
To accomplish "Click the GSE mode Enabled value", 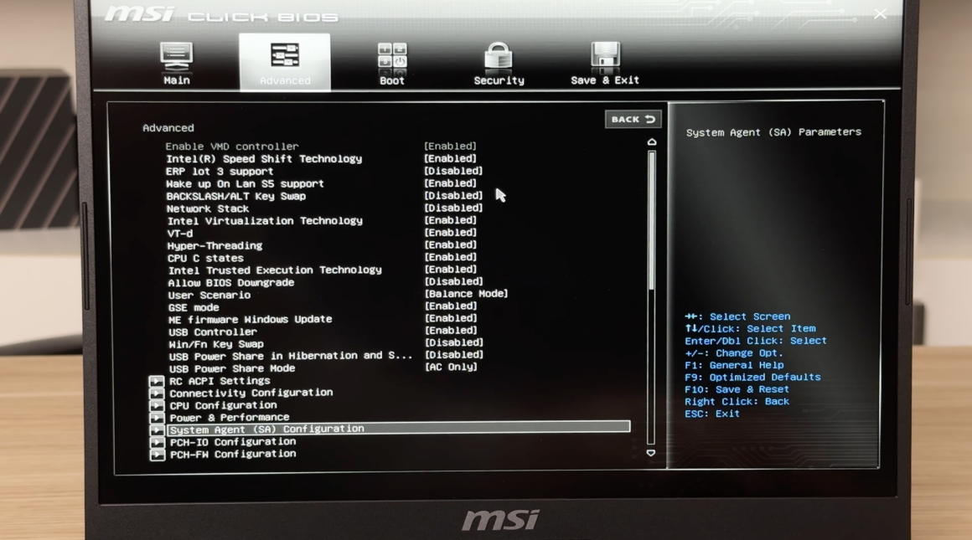I will coord(451,306).
